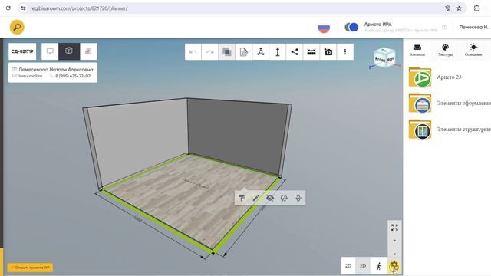Click the flip axis icon in floor popup
Image resolution: width=491 pixels, height=276 pixels.
(x=298, y=198)
